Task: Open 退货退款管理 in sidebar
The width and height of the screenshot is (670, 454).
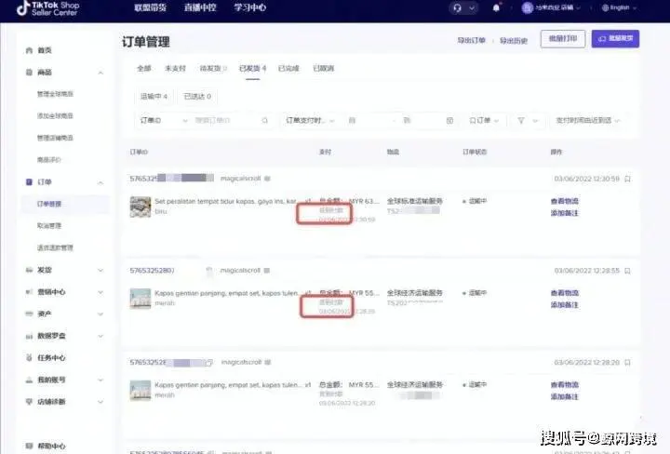Action: (55, 247)
